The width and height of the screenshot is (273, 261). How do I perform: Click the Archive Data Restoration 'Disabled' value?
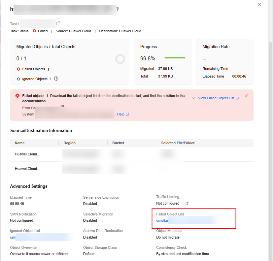tap(90, 237)
